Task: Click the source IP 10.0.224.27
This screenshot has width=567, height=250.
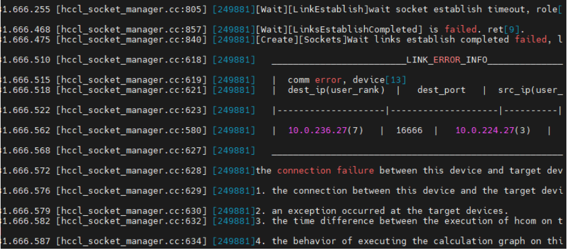Action: 484,130
